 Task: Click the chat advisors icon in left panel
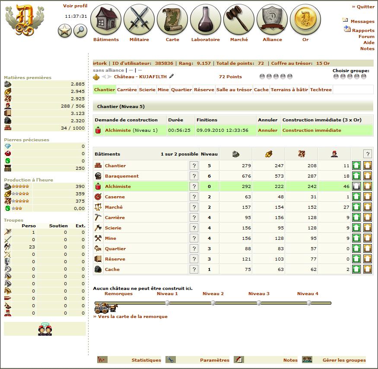click(45, 329)
